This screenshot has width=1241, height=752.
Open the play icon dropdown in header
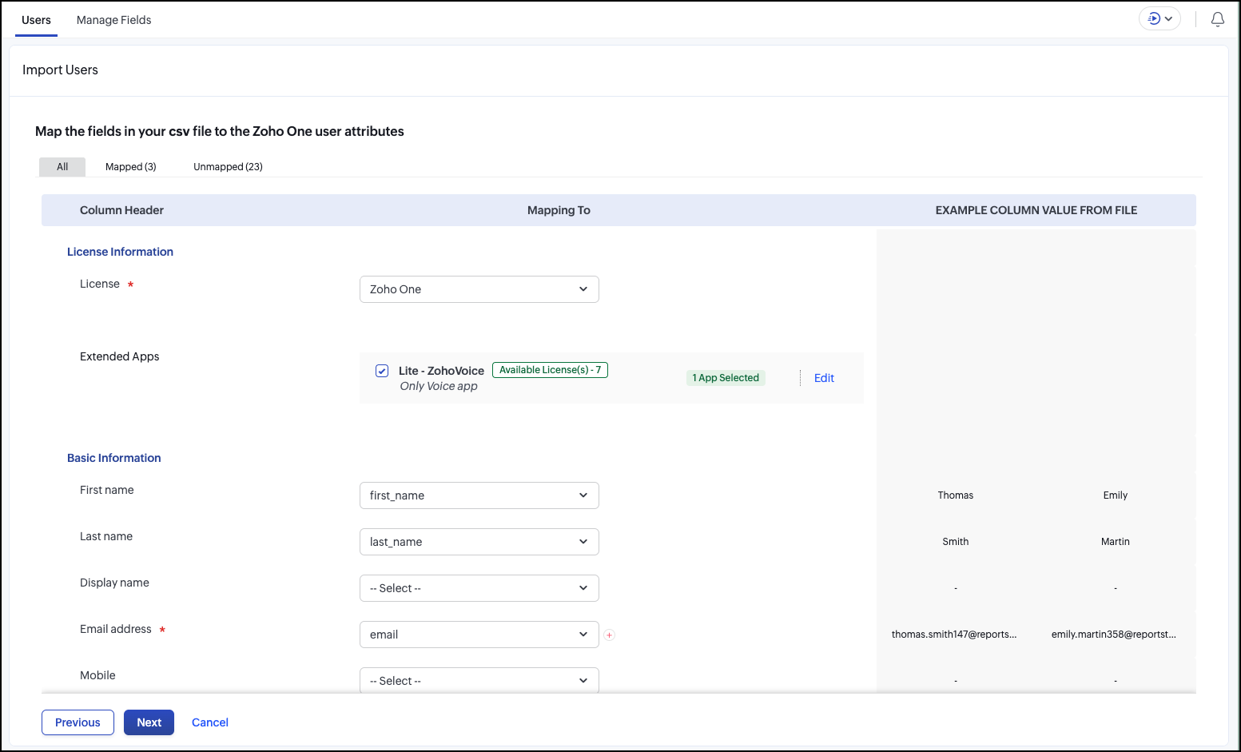coord(1159,18)
